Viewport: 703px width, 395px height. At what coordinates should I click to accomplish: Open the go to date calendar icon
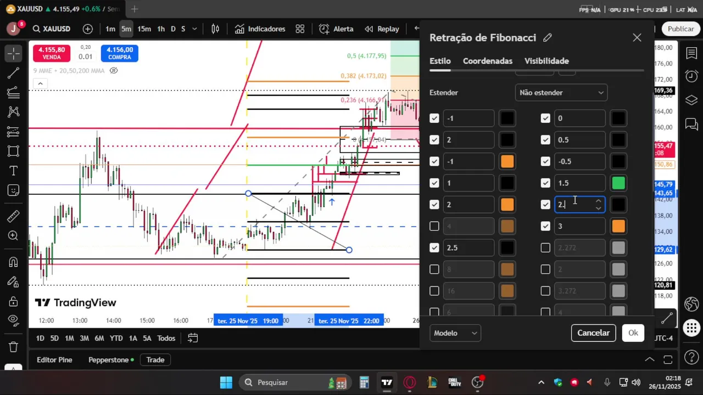pos(193,338)
